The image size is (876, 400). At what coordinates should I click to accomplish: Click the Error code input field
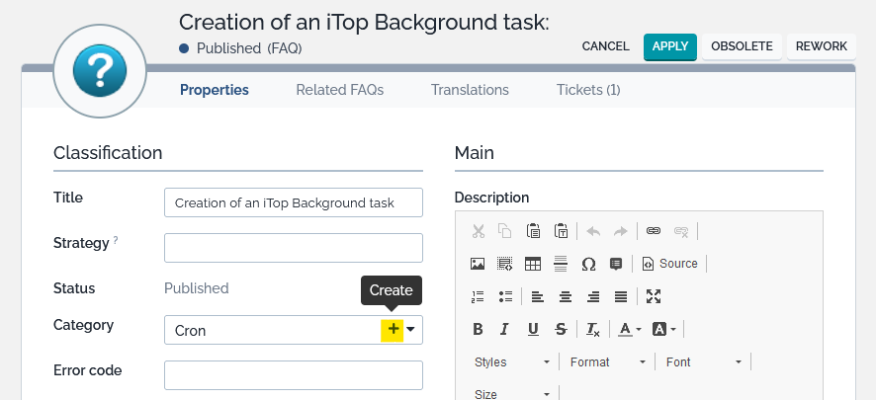point(294,375)
